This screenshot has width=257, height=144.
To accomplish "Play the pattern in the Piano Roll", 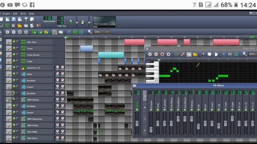I will click(150, 54).
